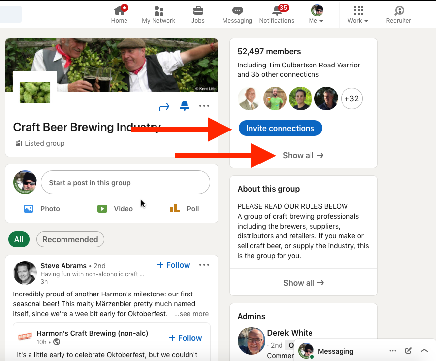The image size is (436, 361).
Task: Click the 52,497 members heading
Action: 269,52
